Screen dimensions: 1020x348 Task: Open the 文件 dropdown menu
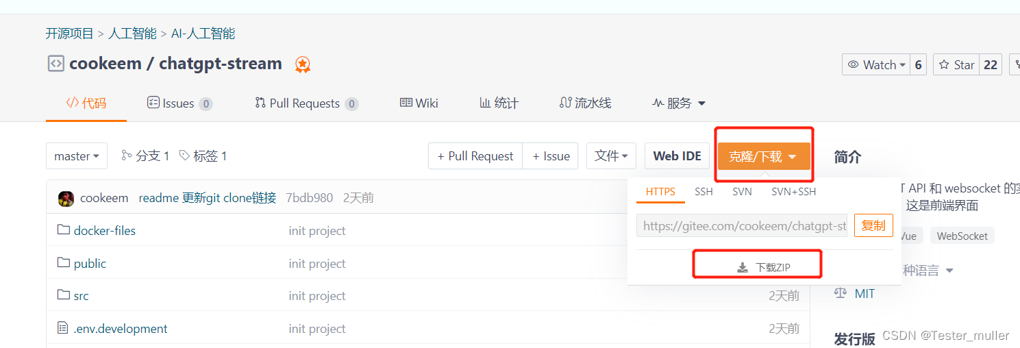point(612,156)
